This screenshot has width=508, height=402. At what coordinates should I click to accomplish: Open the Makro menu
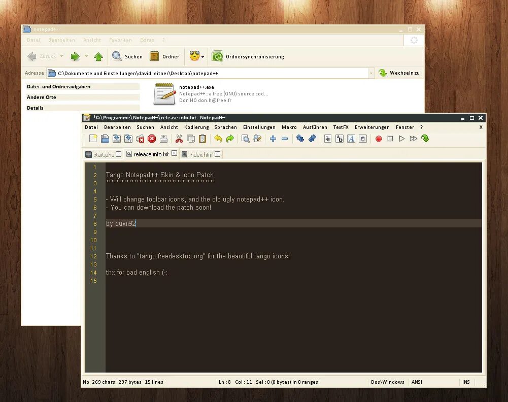tap(289, 127)
